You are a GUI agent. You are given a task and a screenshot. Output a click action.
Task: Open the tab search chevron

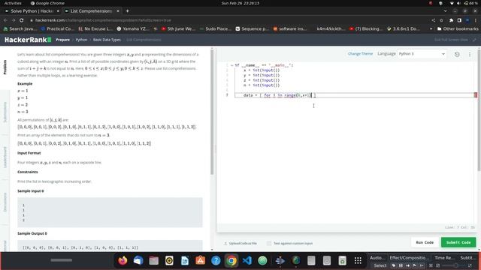tap(446, 11)
